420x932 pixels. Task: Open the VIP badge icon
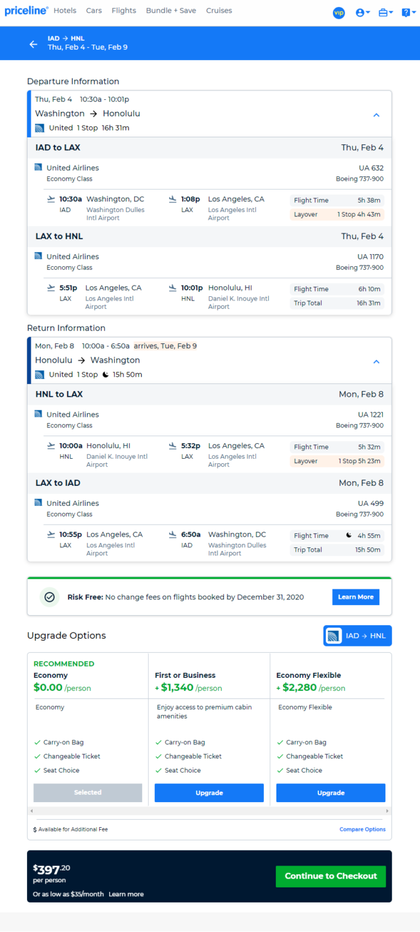click(339, 13)
